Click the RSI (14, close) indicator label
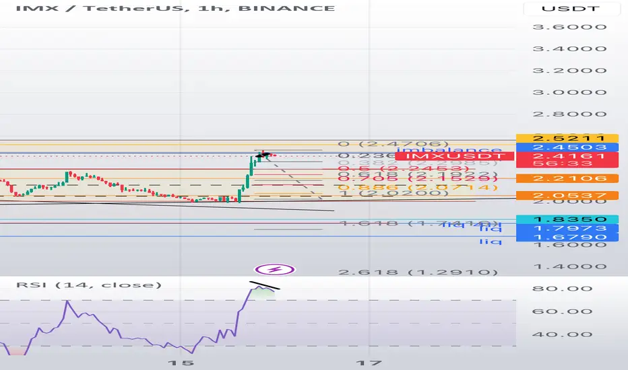 pos(88,285)
